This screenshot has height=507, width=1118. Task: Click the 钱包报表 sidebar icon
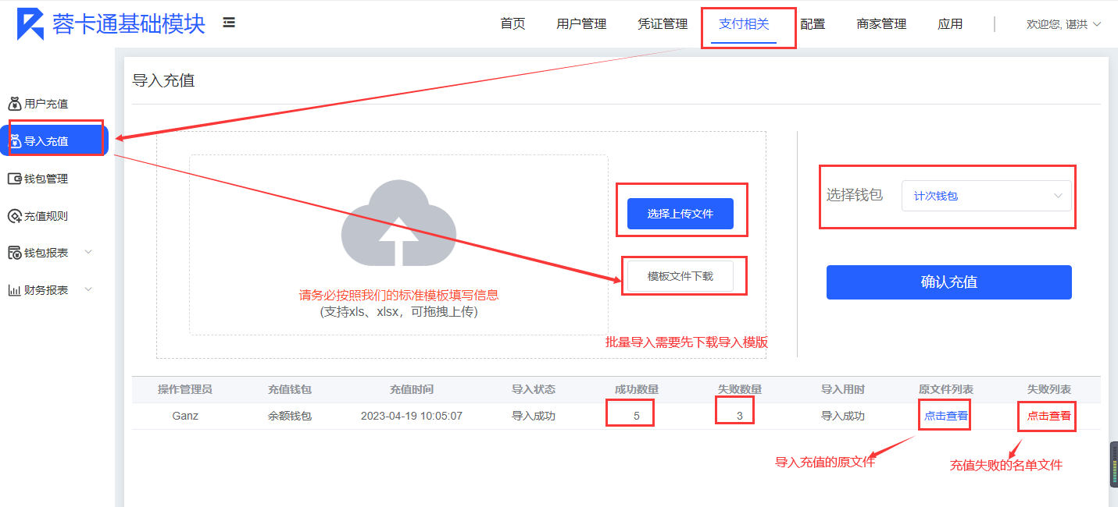(x=14, y=253)
